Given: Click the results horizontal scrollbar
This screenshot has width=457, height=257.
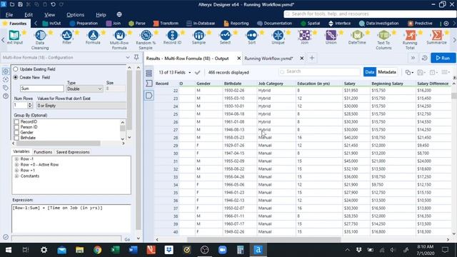Looking at the screenshot, I should click(263, 240).
